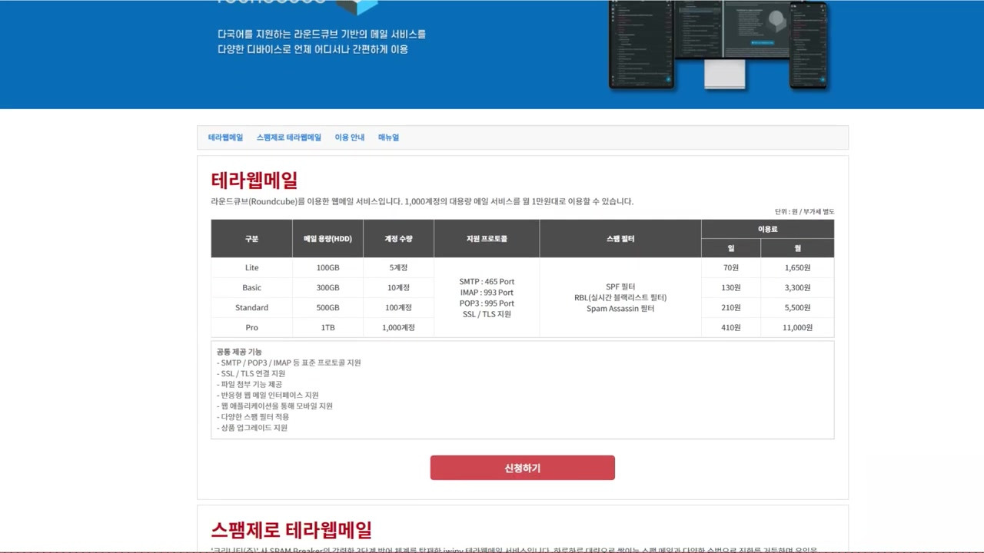The height and width of the screenshot is (553, 984).
Task: Click the red 신청하기 button
Action: click(523, 468)
